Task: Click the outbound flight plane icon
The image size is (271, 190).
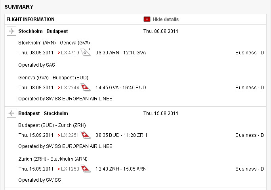Action: click(11, 31)
